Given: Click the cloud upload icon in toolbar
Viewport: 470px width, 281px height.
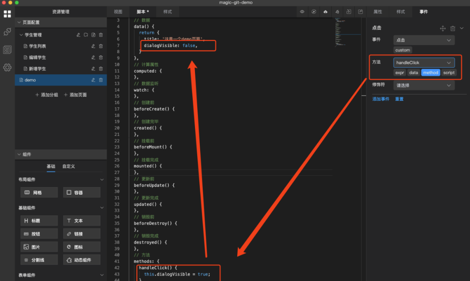Looking at the screenshot, I should 326,12.
